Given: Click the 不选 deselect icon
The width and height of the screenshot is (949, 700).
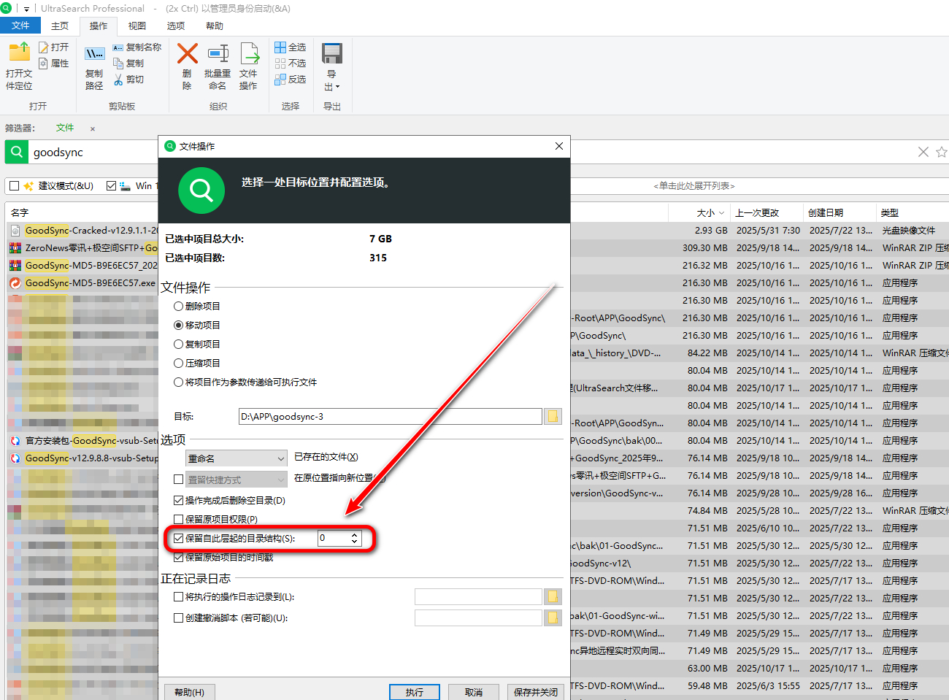Looking at the screenshot, I should click(280, 64).
